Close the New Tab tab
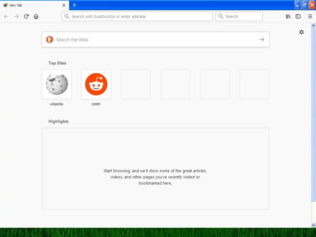Screen dimensions: 316x237 point(64,5)
